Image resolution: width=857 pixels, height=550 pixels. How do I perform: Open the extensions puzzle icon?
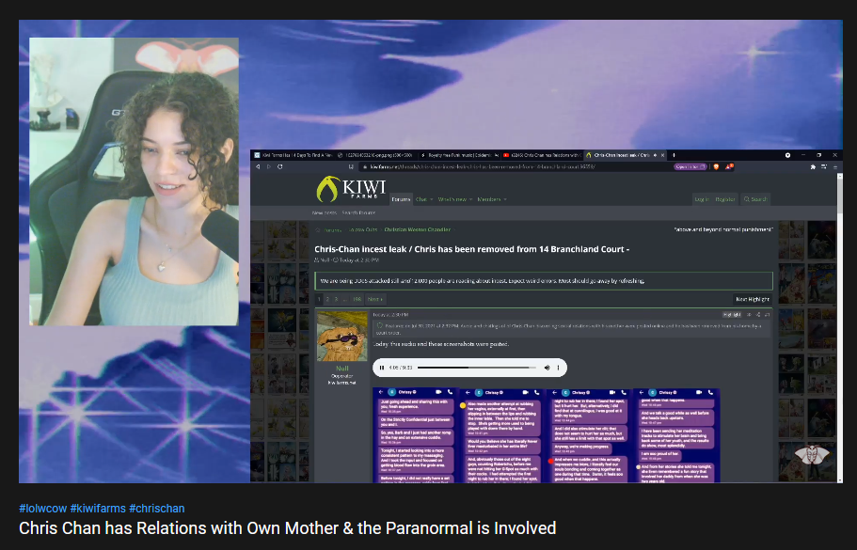[813, 166]
